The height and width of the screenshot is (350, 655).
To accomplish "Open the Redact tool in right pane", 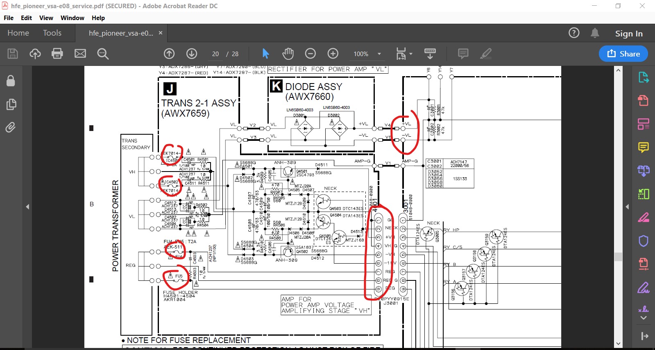I will point(644,217).
